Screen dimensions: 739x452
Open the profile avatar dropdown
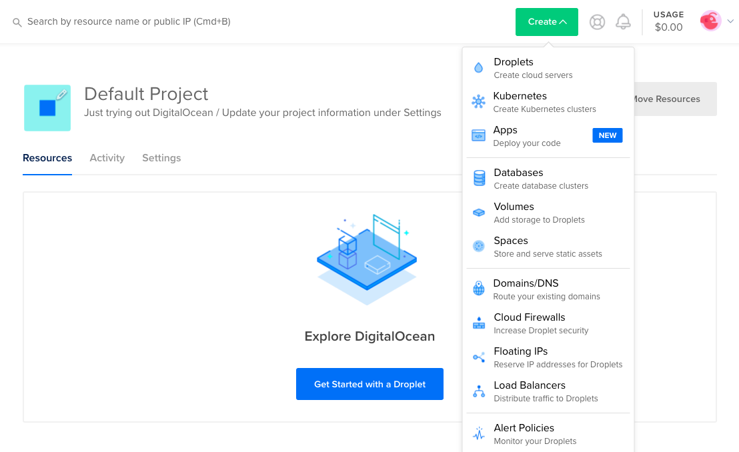click(710, 20)
